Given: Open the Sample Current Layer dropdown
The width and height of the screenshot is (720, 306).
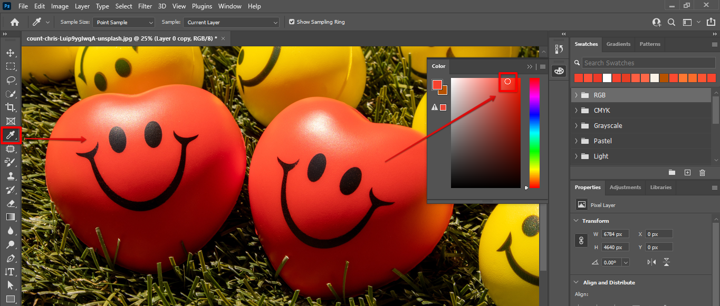Looking at the screenshot, I should point(231,22).
